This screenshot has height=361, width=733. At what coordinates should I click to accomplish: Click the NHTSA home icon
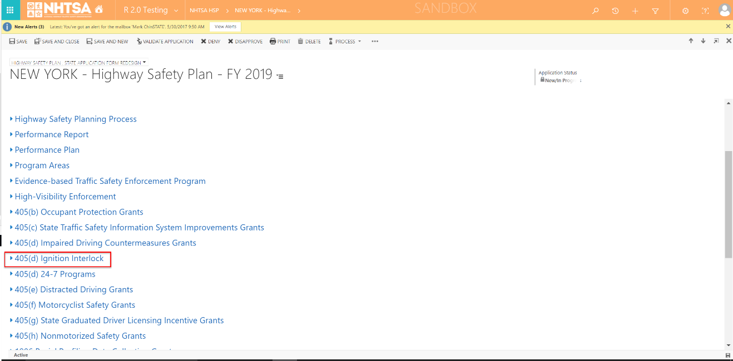[x=99, y=10]
